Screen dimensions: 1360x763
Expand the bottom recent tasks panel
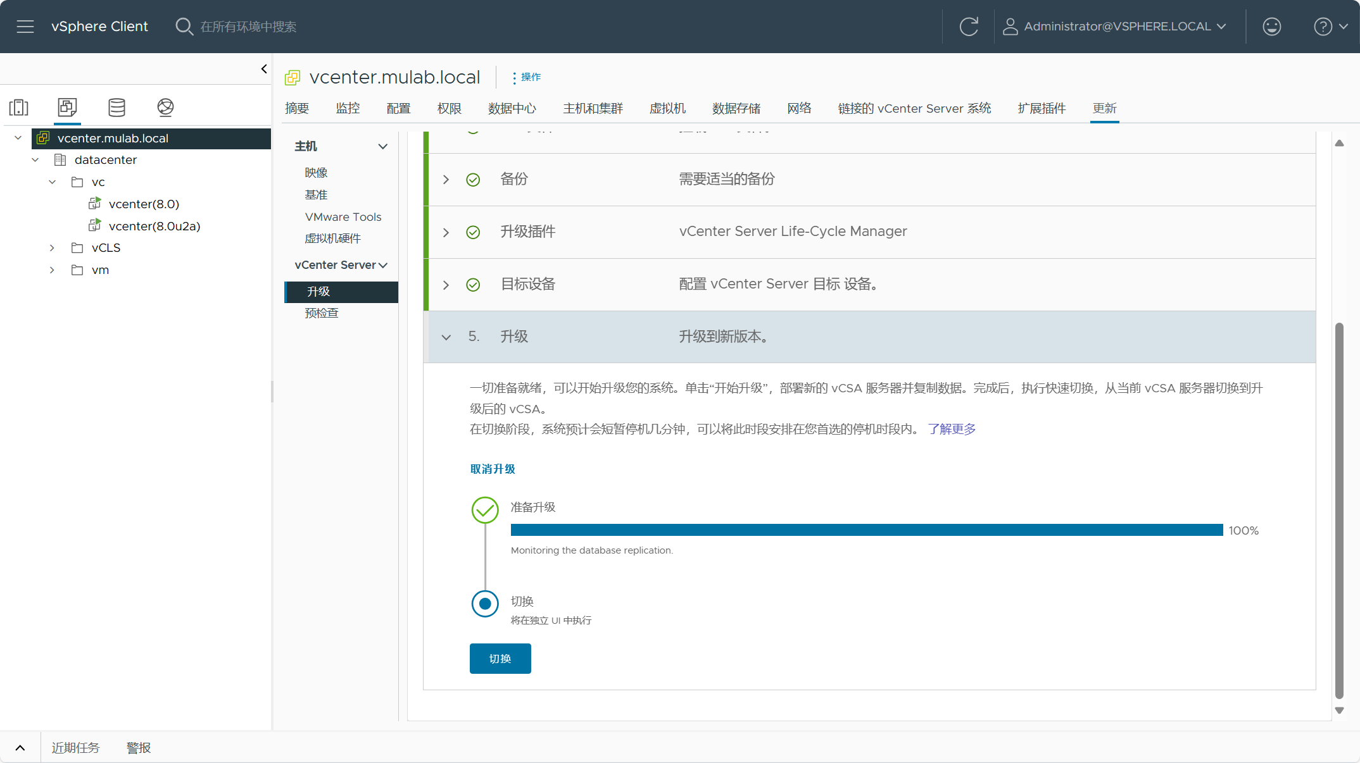[x=20, y=748]
